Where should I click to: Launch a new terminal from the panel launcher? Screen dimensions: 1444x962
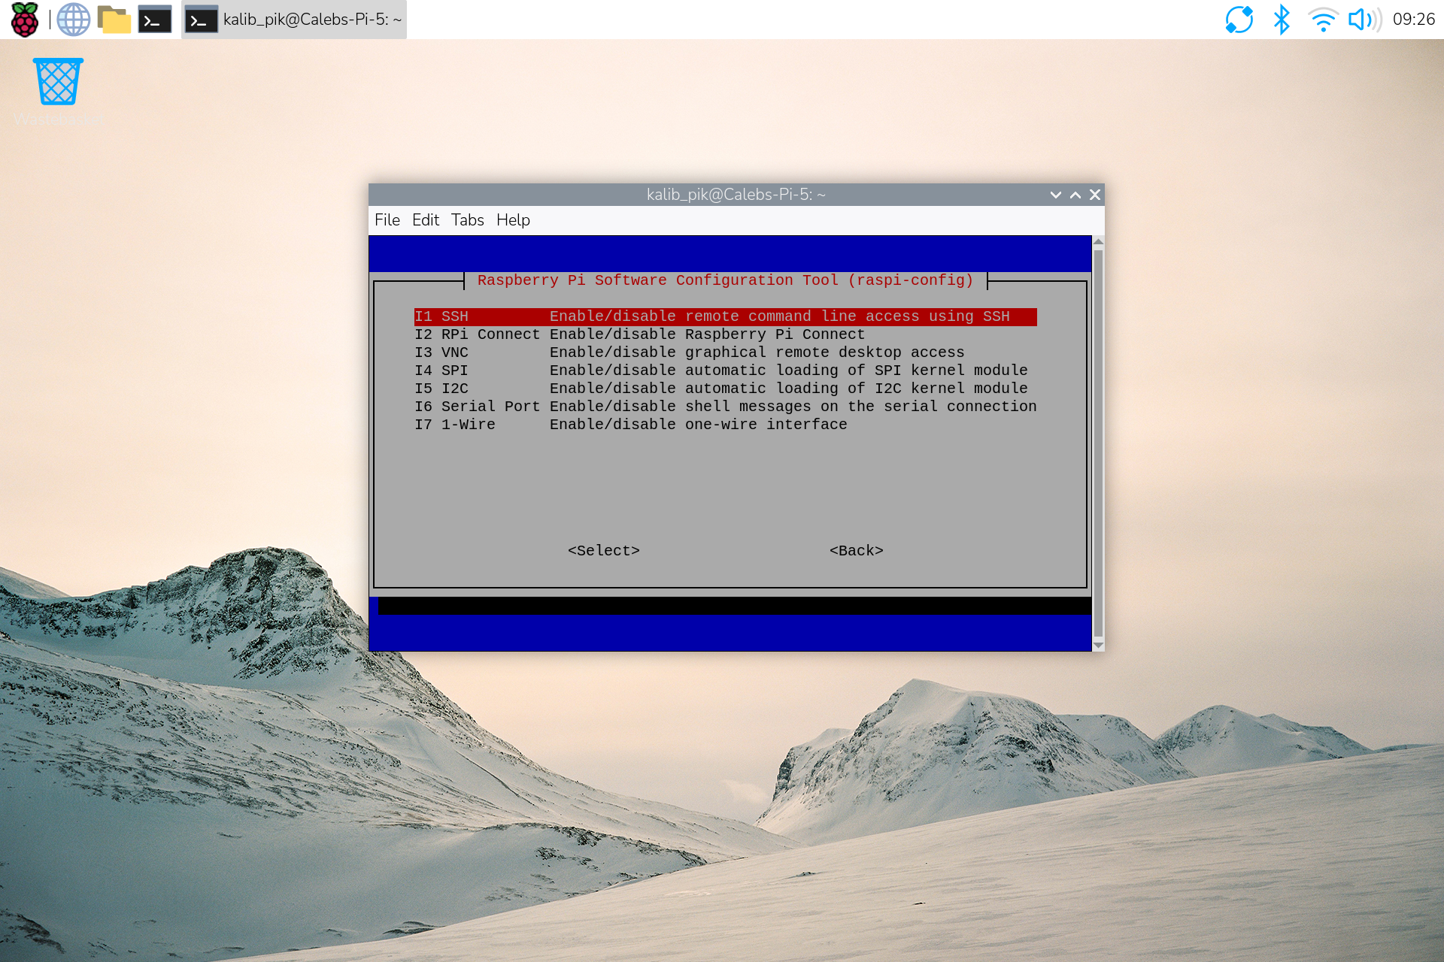tap(155, 20)
